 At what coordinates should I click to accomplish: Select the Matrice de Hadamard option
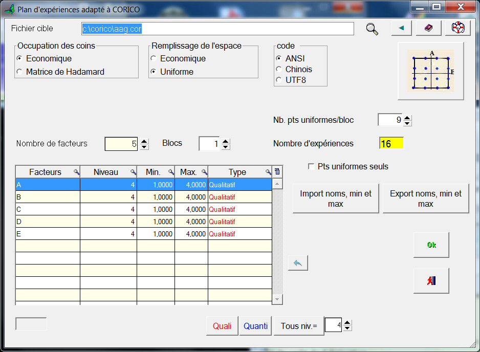click(x=19, y=72)
